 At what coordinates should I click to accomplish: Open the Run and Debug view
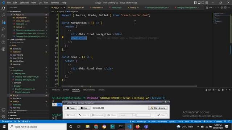(3, 29)
